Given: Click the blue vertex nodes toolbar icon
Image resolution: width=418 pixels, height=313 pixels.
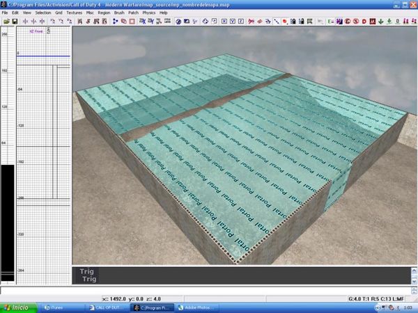Looking at the screenshot, I should tap(115, 22).
